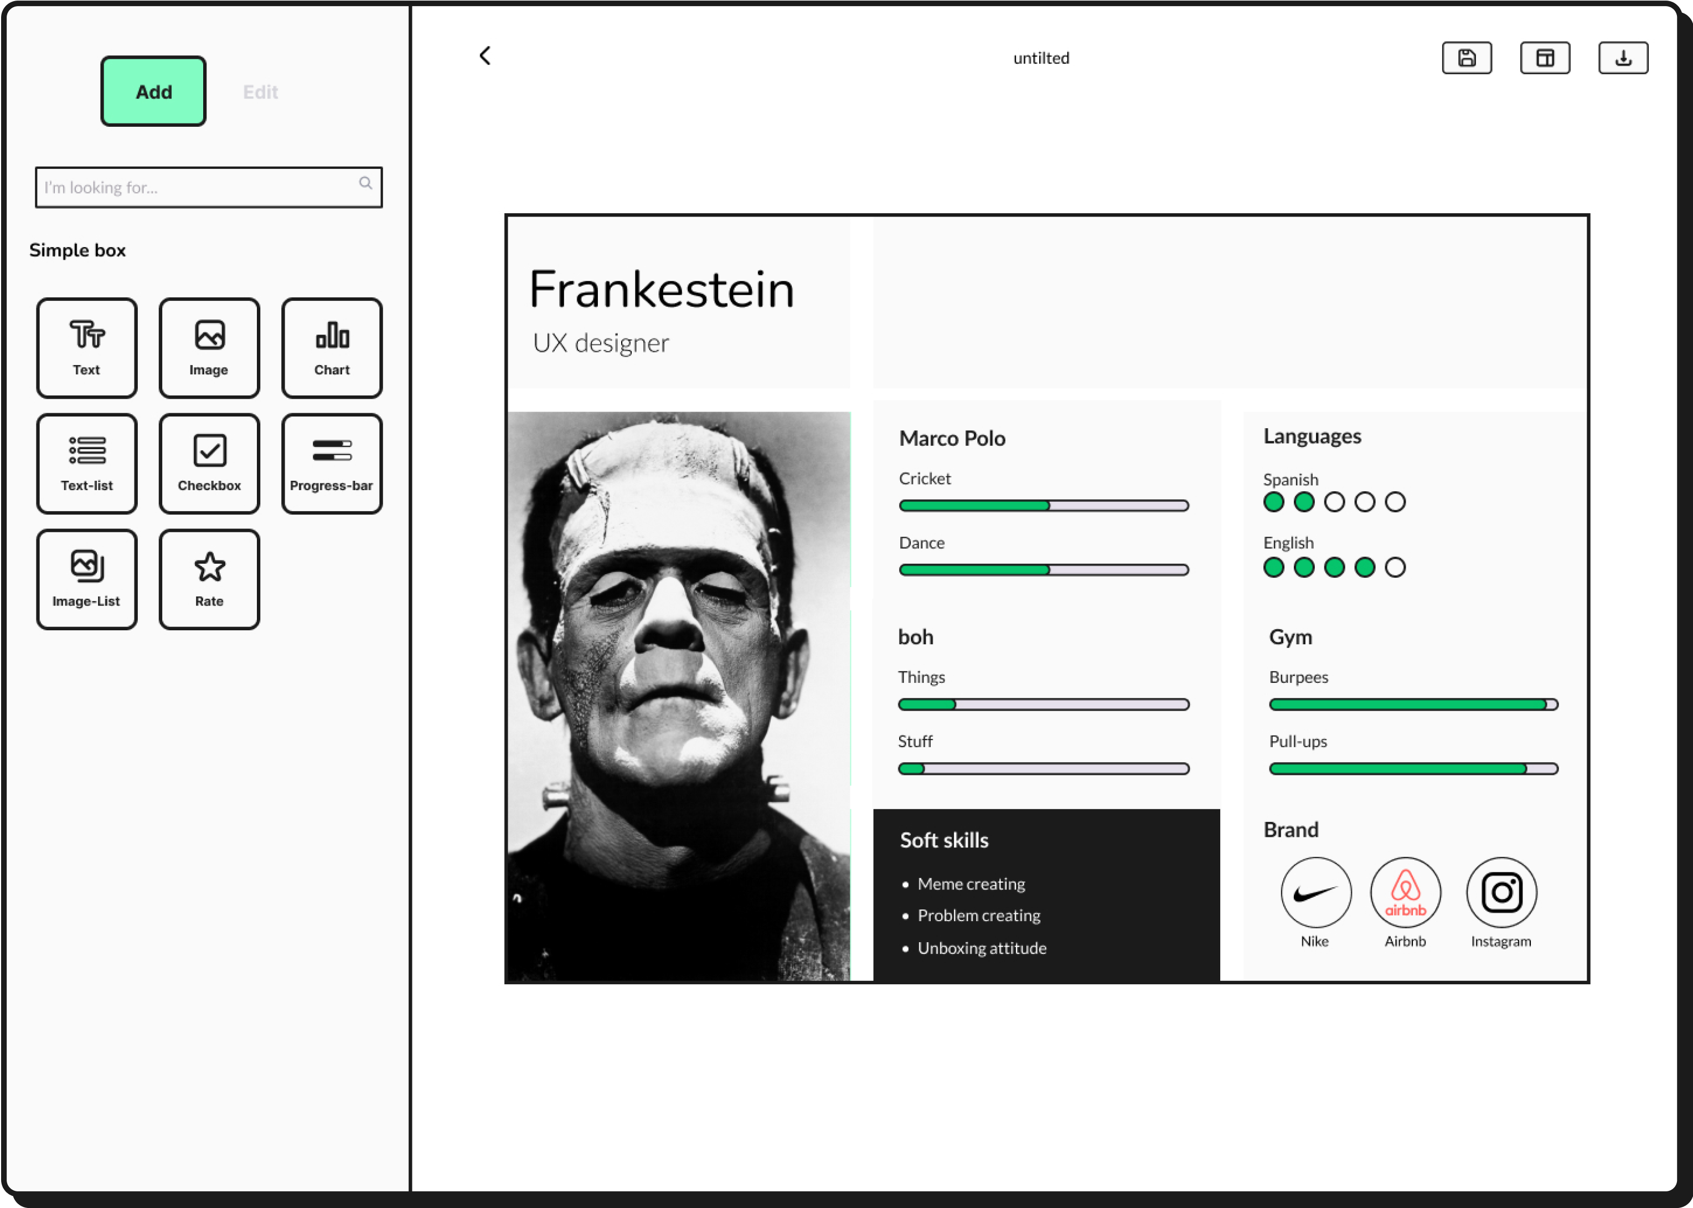Image resolution: width=1693 pixels, height=1208 pixels.
Task: Select the Brand section heading
Action: (1292, 829)
